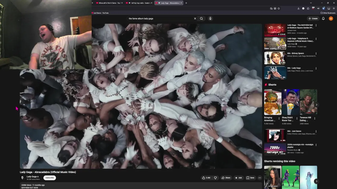Viewport: 337px width, 189px height.
Task: Open Just Dance - YouTube bookmark
Action: (100, 13)
